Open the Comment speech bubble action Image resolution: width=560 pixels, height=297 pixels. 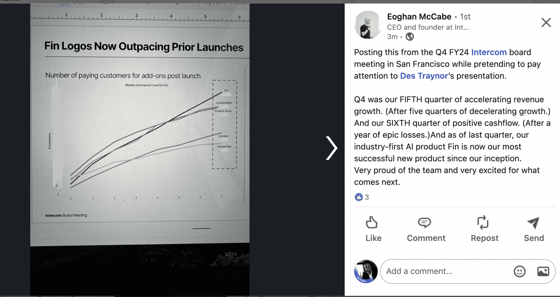coord(426,229)
